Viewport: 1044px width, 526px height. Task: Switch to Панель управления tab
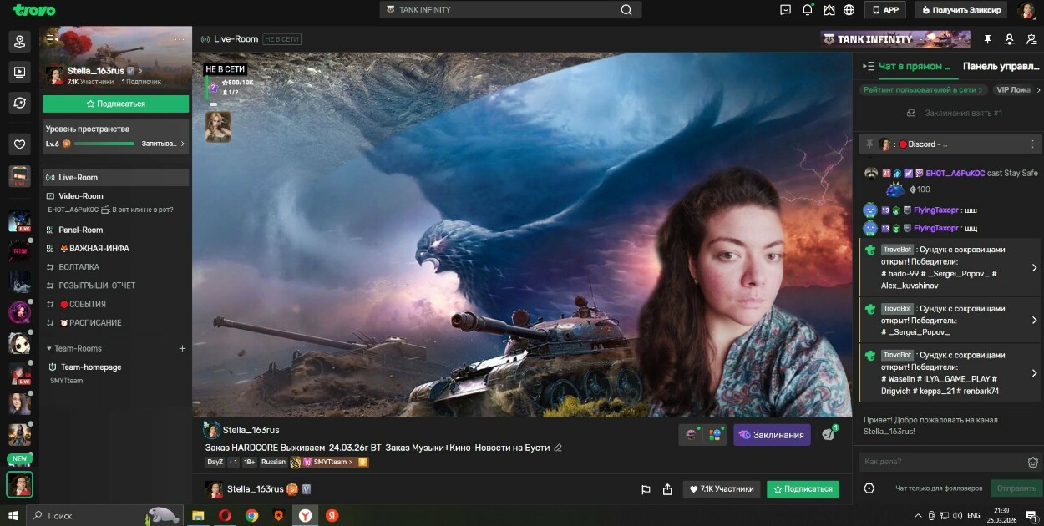click(x=1002, y=66)
